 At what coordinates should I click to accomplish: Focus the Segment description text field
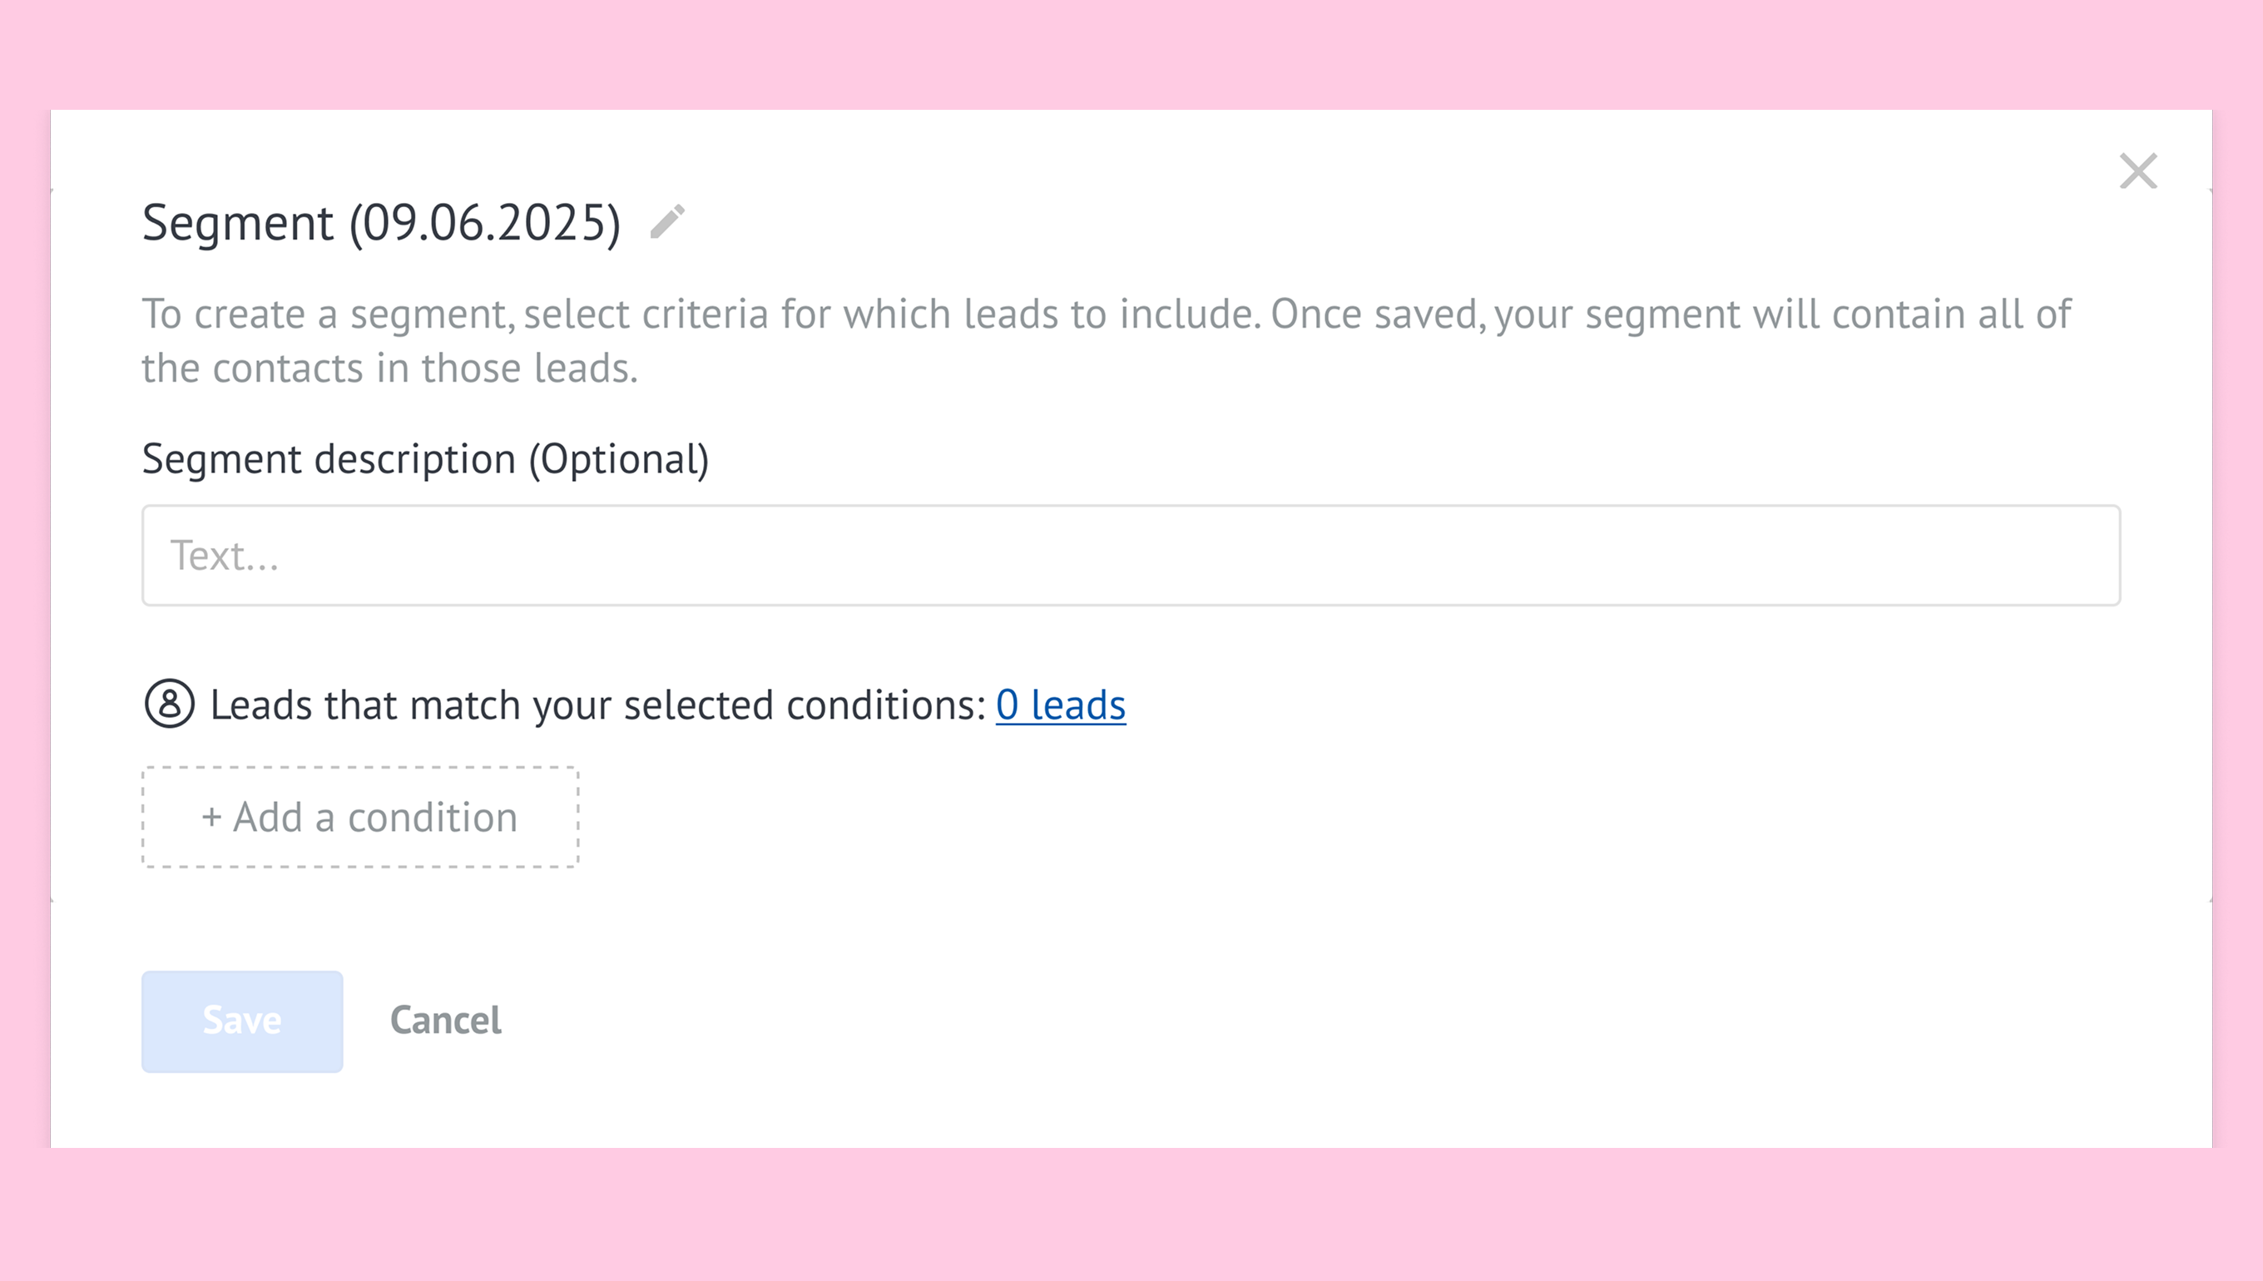click(1131, 555)
